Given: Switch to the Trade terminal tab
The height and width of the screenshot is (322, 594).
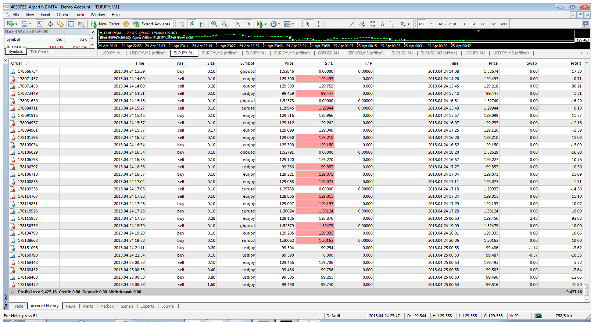Looking at the screenshot, I should [18, 306].
